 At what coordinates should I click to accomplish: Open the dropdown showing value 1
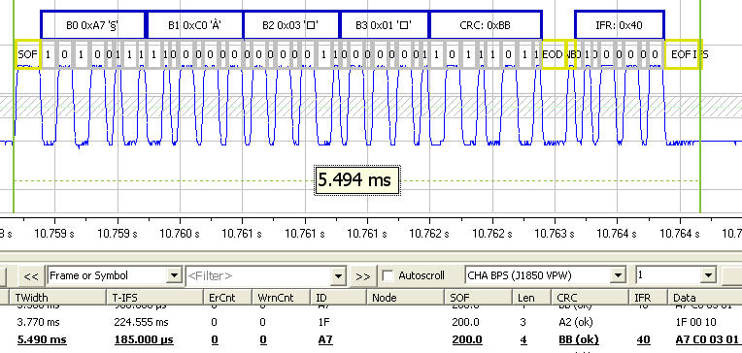click(x=707, y=275)
